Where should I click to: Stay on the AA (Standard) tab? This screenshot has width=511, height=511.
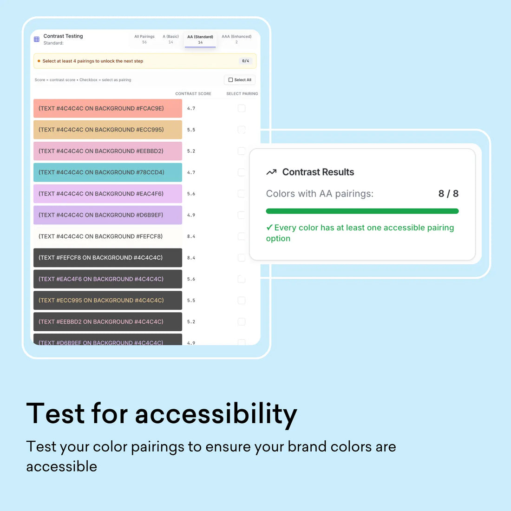[200, 39]
